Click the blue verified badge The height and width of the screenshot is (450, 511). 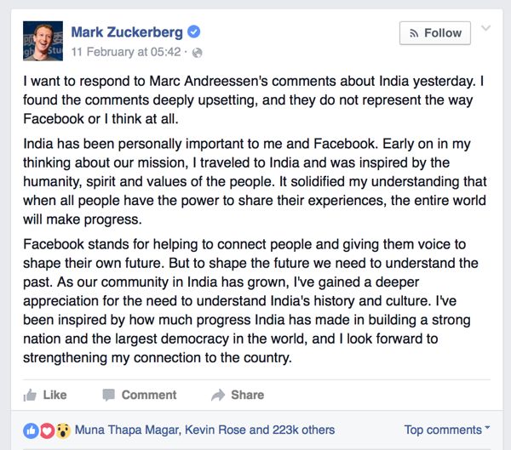pyautogui.click(x=194, y=32)
